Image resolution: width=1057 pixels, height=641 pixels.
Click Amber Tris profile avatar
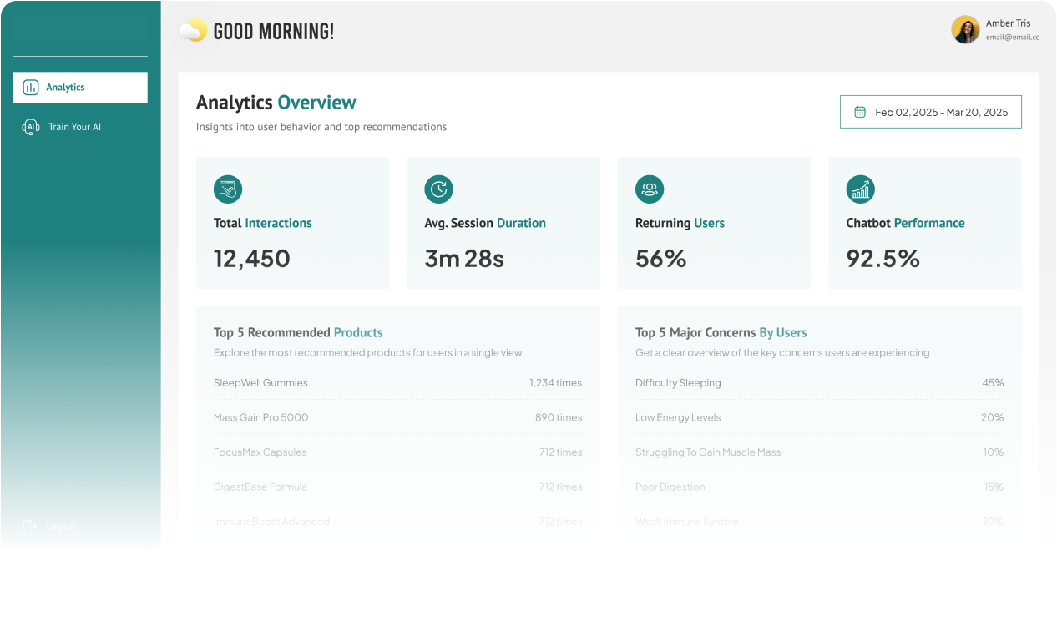coord(965,29)
